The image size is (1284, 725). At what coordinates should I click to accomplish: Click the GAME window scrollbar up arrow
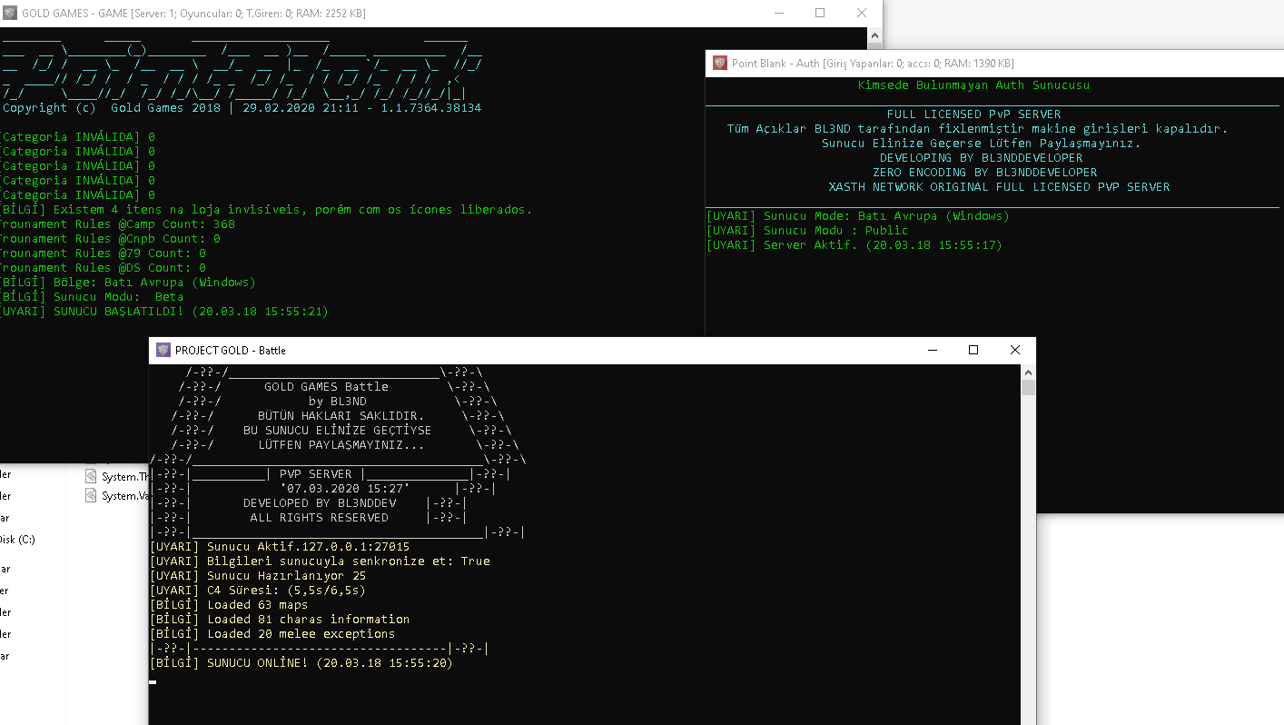click(875, 35)
